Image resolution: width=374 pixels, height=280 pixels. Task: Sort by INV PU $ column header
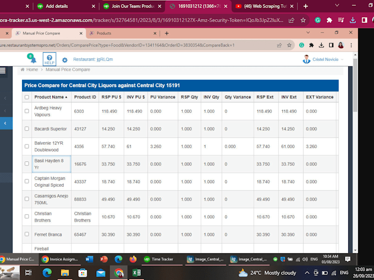point(136,97)
